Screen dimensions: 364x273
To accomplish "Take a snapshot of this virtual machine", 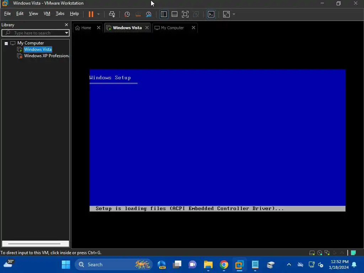I will (x=127, y=14).
